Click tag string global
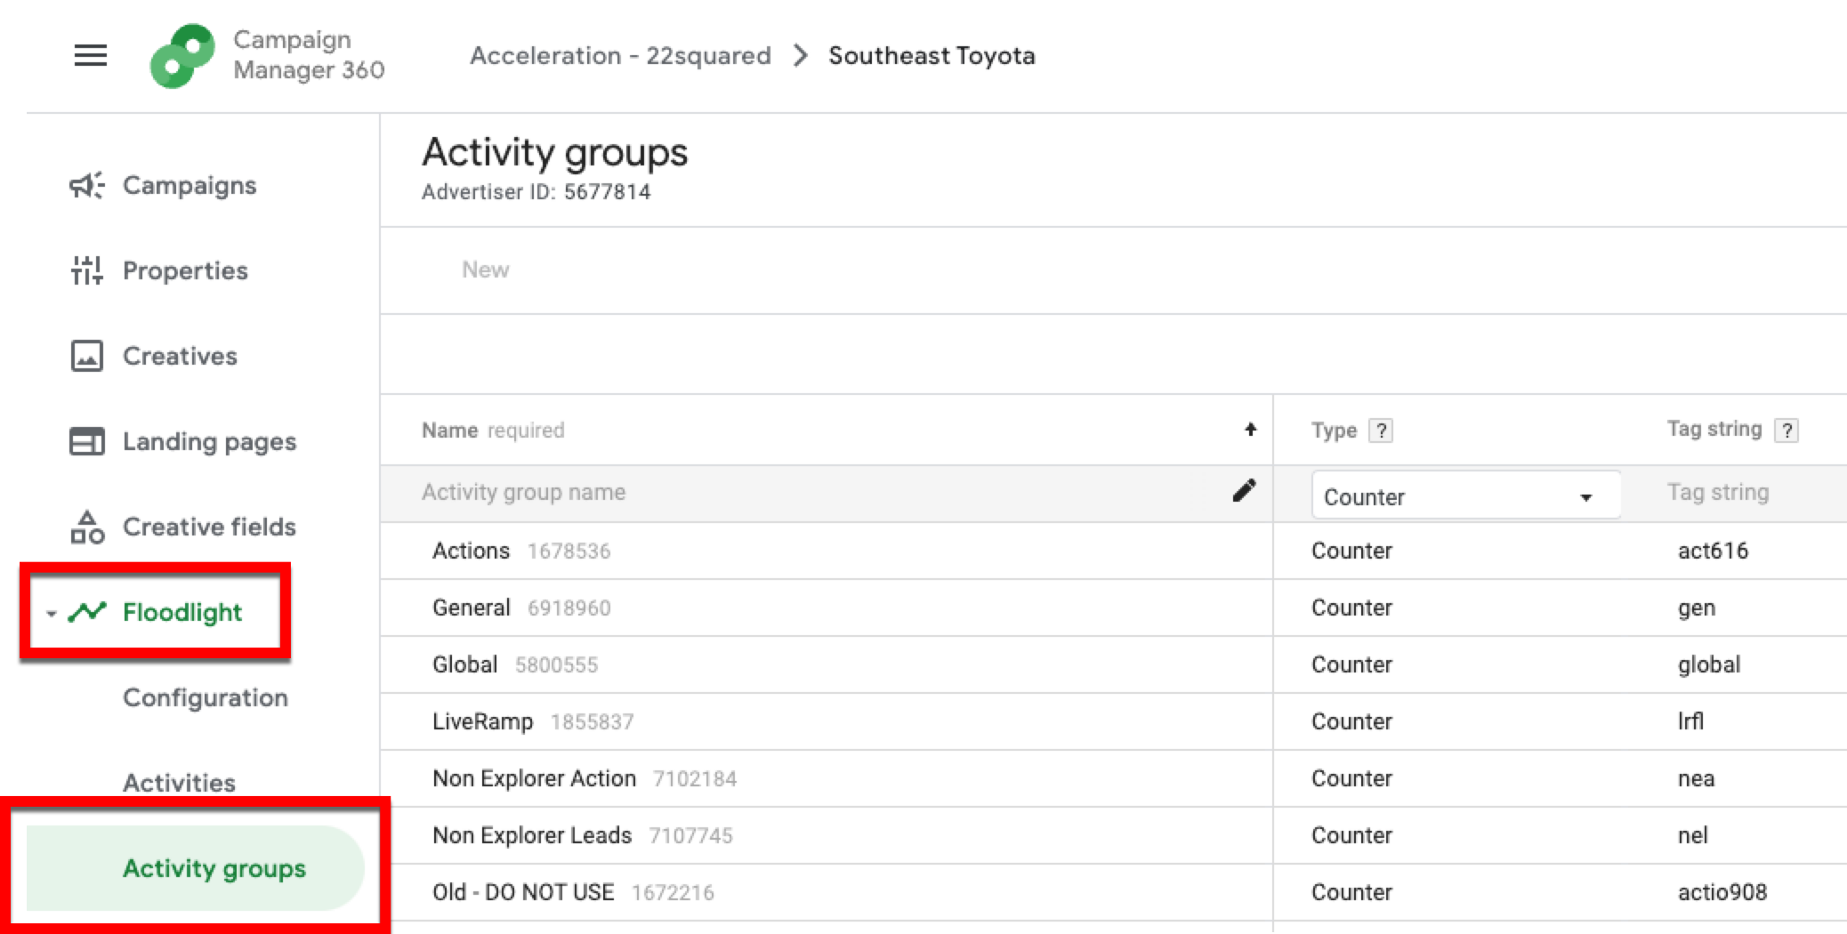Viewport: 1847px width, 934px height. tap(1709, 664)
